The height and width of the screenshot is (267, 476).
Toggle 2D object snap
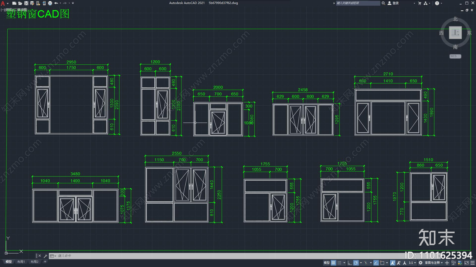pos(382,263)
